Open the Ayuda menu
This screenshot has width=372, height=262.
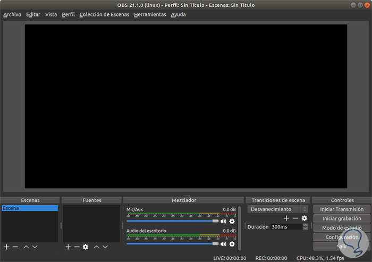(178, 14)
